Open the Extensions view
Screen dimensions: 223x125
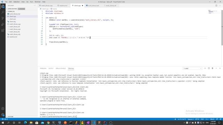tap(3, 31)
